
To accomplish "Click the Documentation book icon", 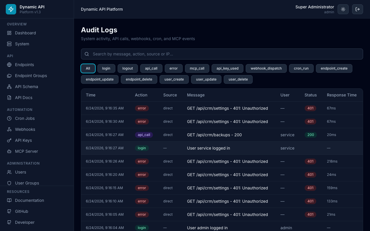I will click(x=9, y=200).
